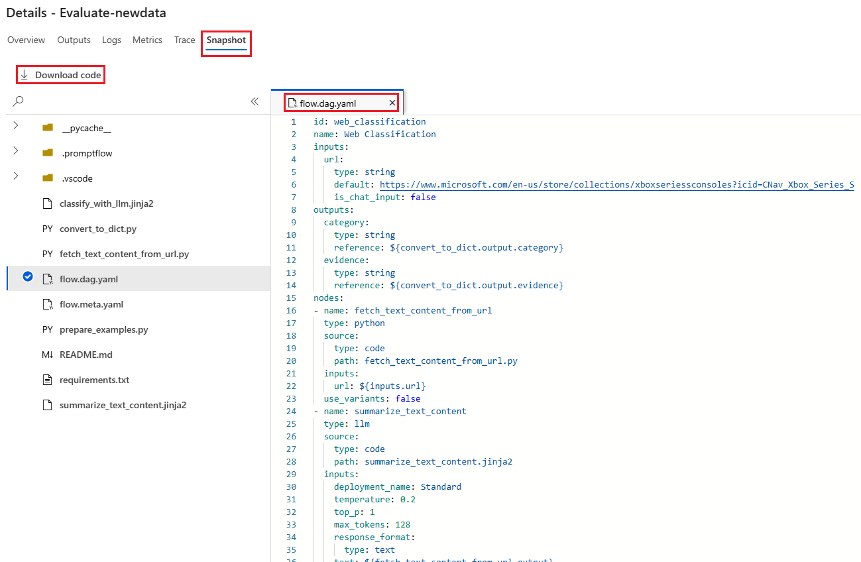861x562 pixels.
Task: Expand the .vscode folder chevron
Action: click(16, 176)
